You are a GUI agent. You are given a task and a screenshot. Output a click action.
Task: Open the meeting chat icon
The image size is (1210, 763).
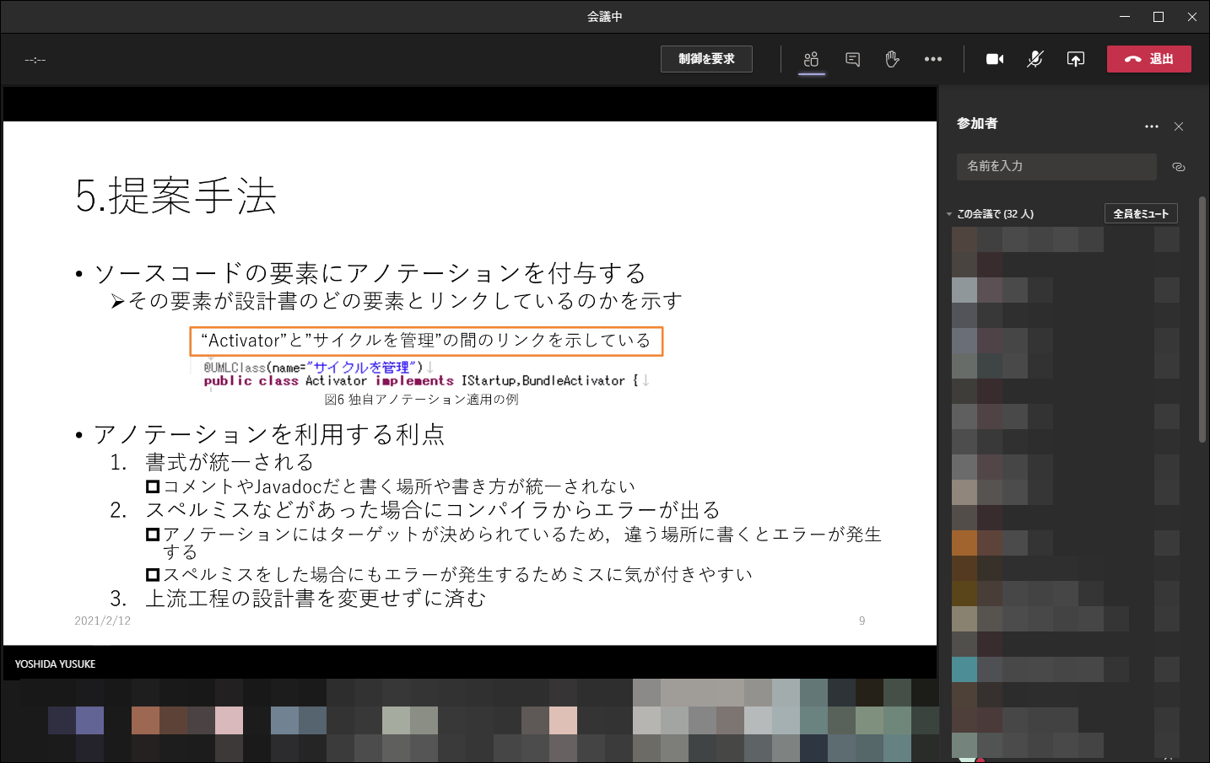pyautogui.click(x=852, y=59)
